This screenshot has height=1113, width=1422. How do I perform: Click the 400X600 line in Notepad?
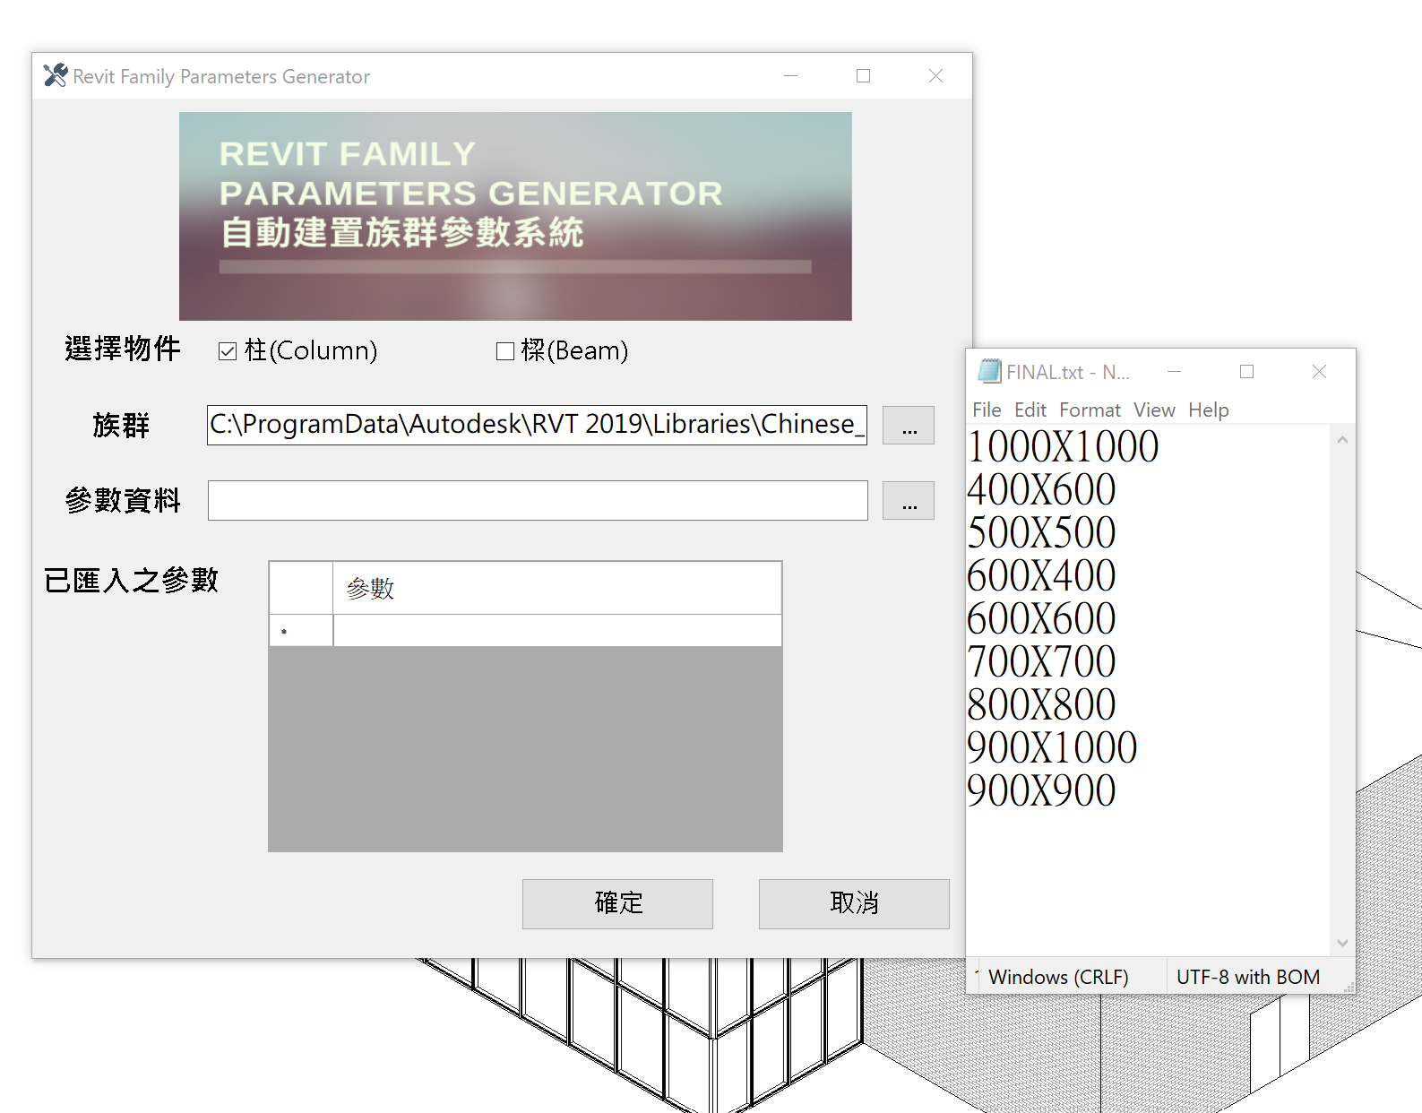pyautogui.click(x=1041, y=490)
